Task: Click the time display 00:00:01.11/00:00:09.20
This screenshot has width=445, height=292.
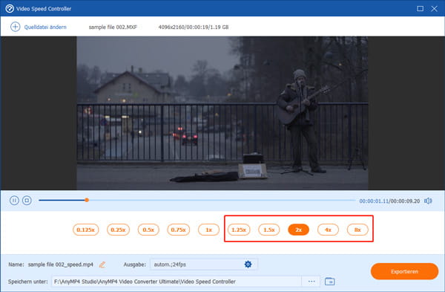Action: [389, 201]
